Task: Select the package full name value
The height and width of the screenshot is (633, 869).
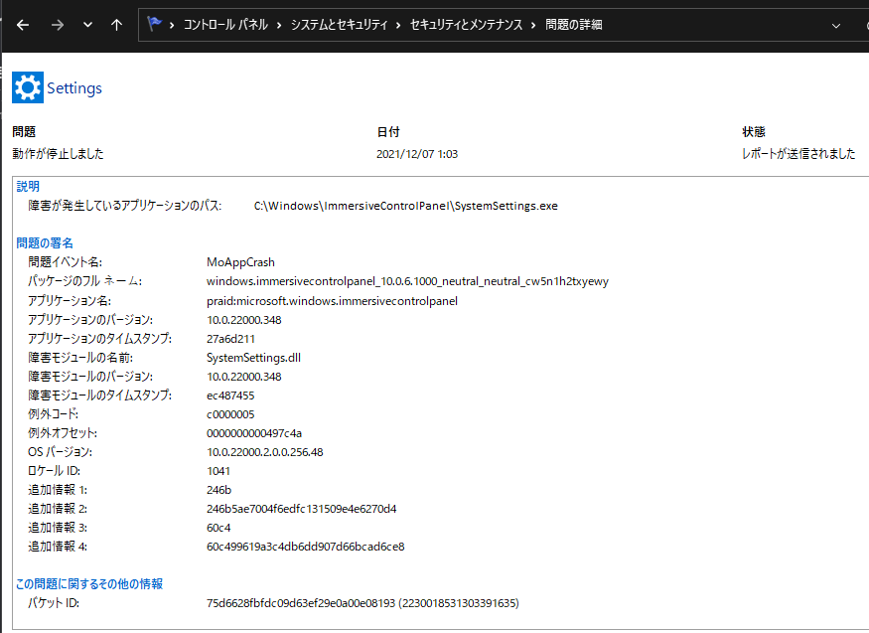Action: [x=407, y=281]
